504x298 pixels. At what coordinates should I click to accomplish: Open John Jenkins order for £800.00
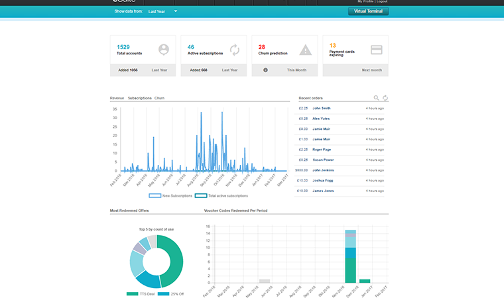click(323, 170)
